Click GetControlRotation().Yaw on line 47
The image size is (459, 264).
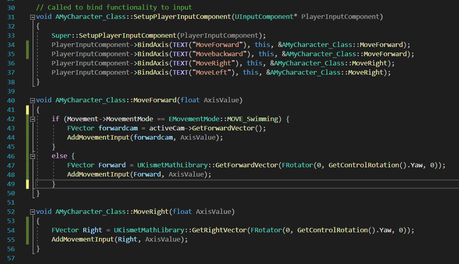tap(375, 165)
